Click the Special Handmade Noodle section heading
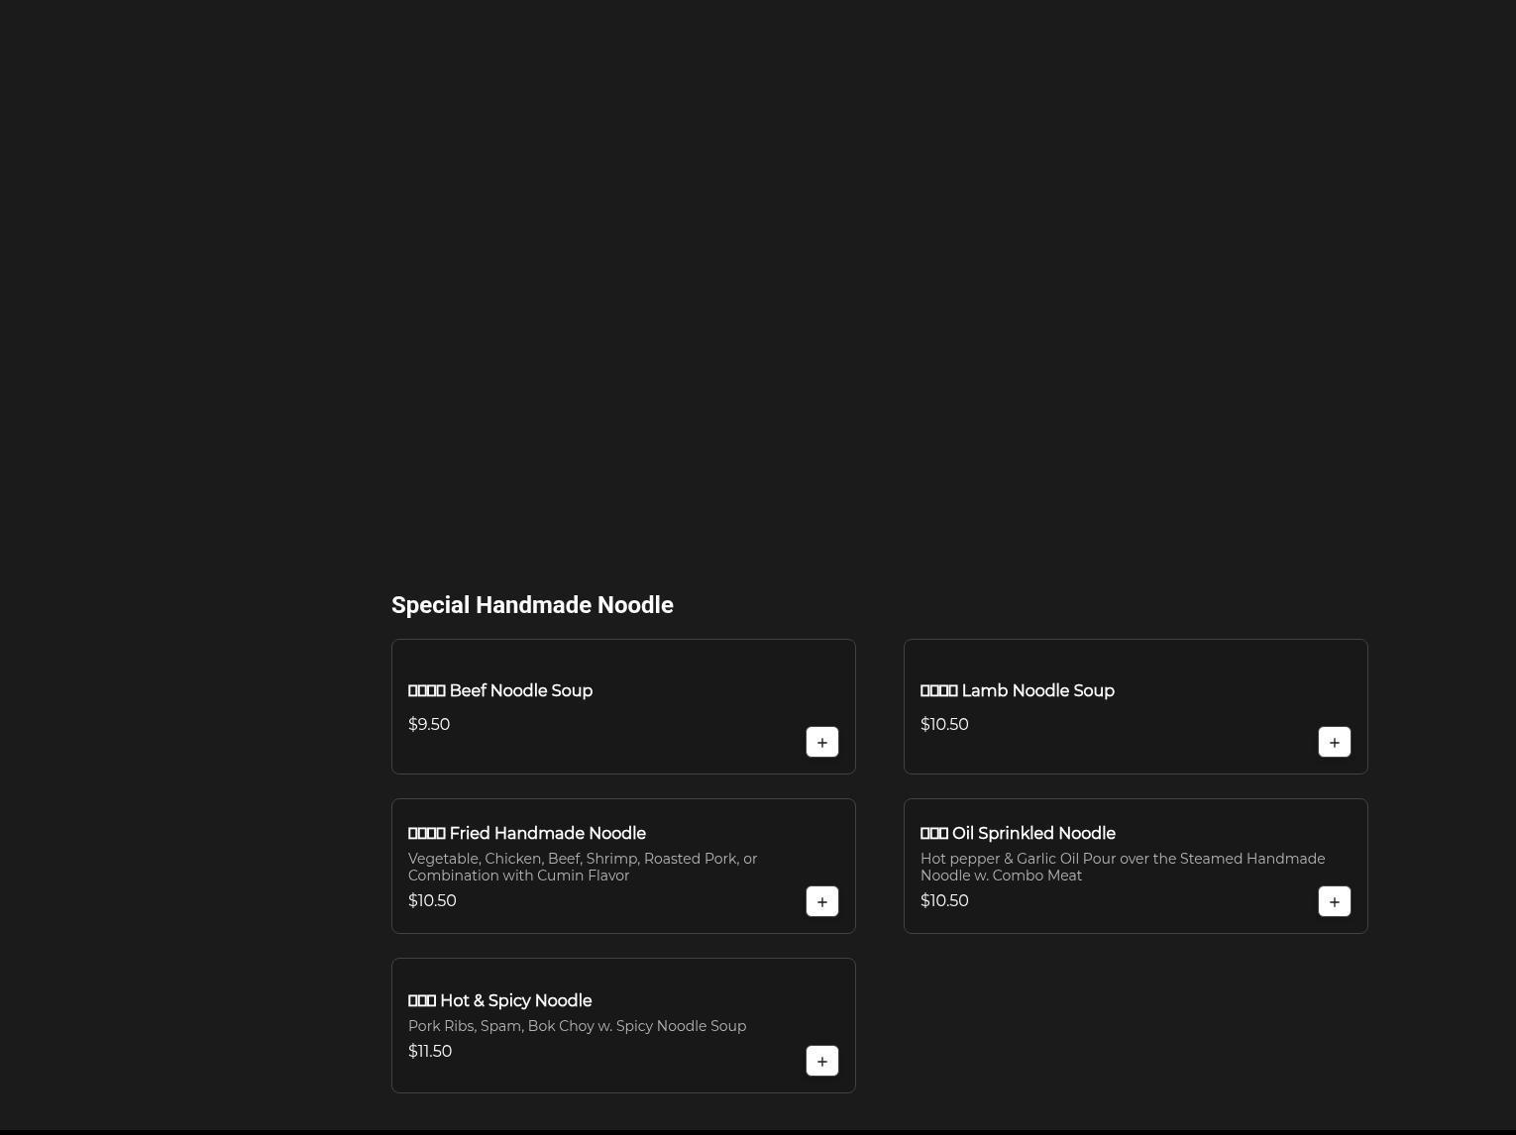This screenshot has width=1516, height=1135. tap(532, 605)
